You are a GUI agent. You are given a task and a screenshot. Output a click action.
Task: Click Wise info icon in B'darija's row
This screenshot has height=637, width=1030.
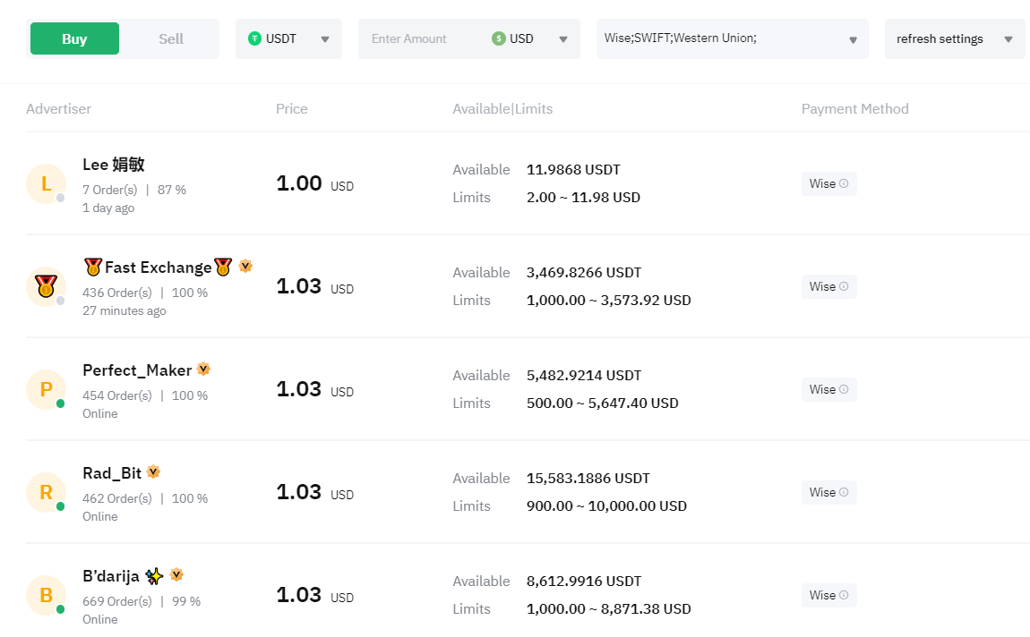point(844,595)
